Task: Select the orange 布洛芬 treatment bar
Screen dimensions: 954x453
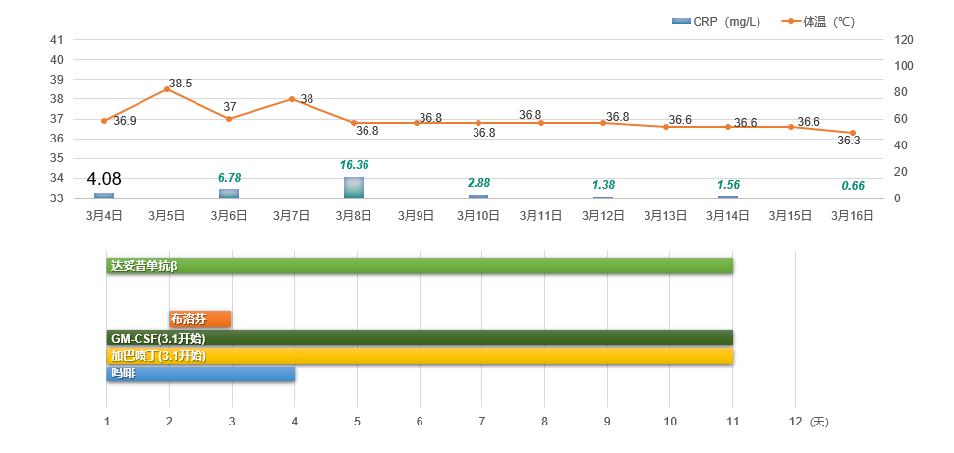Action: 200,319
